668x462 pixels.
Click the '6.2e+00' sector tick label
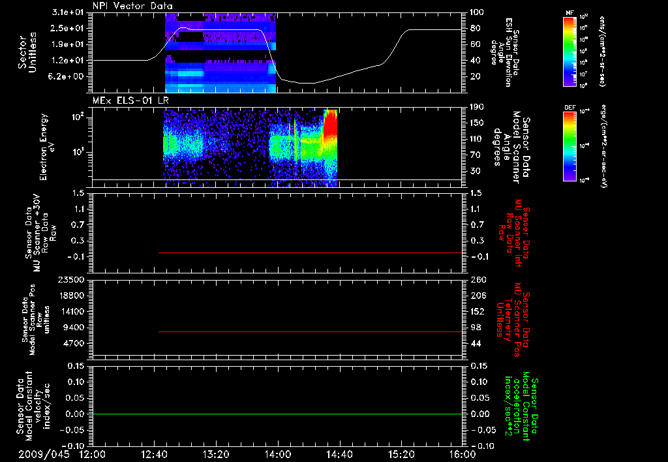[68, 77]
